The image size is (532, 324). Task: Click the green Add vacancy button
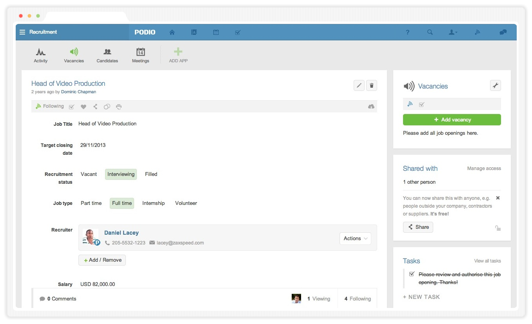452,120
